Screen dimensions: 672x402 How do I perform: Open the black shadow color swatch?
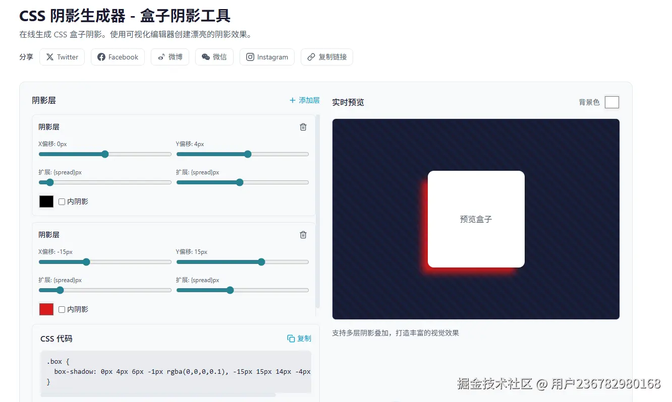(x=46, y=202)
